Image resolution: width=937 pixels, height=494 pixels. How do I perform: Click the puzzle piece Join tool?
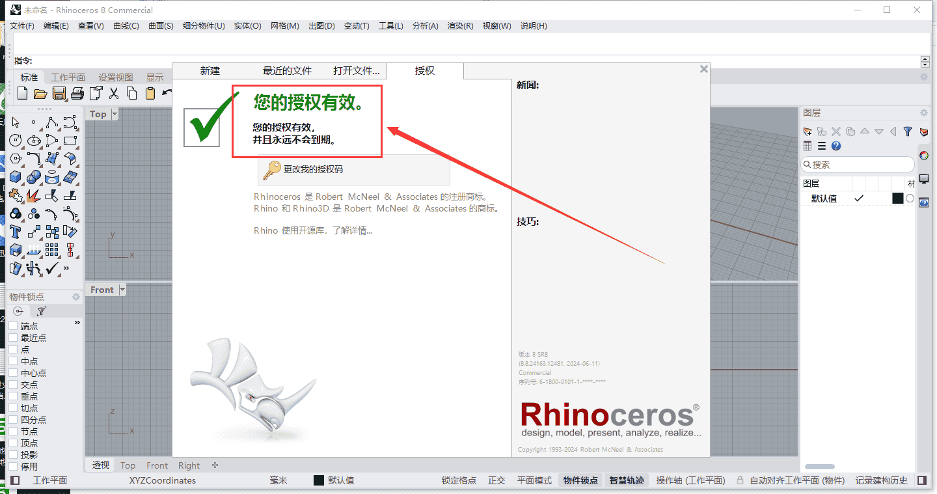[x=16, y=195]
